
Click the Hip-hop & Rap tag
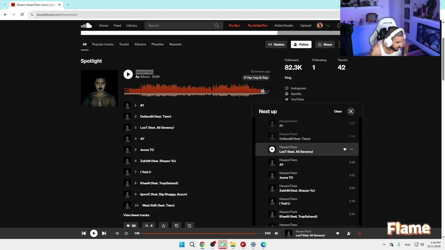point(256,78)
